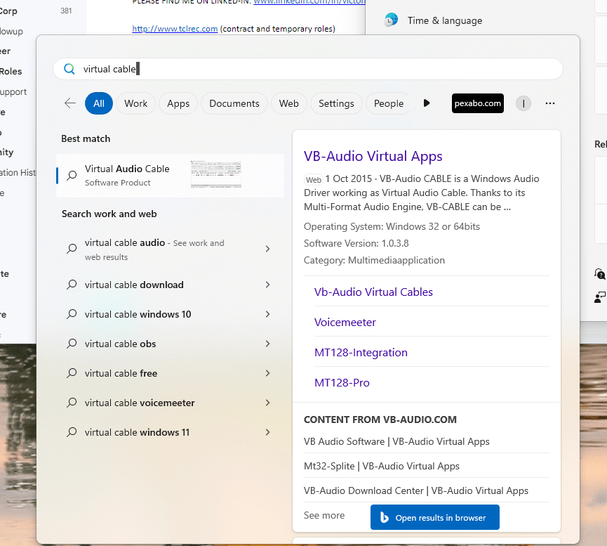This screenshot has height=546, width=607.
Task: Click the Web badge in the result snippet
Action: [x=313, y=180]
